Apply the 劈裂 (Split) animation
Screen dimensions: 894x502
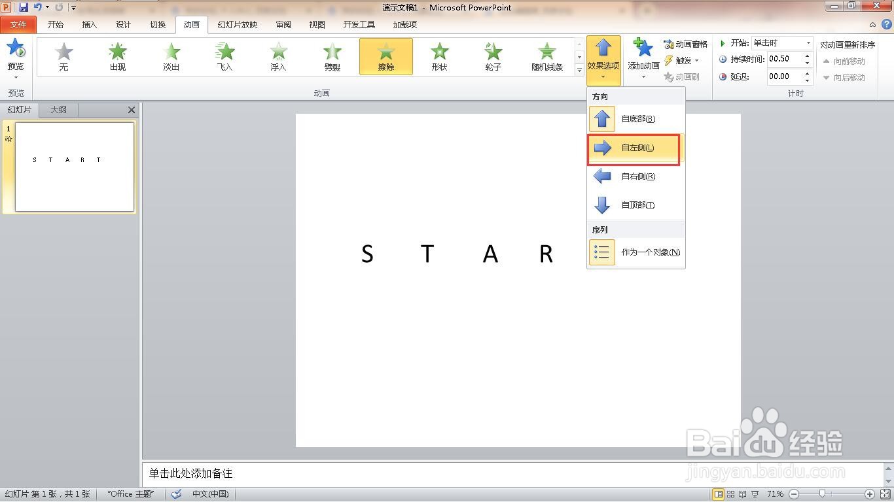pyautogui.click(x=332, y=56)
